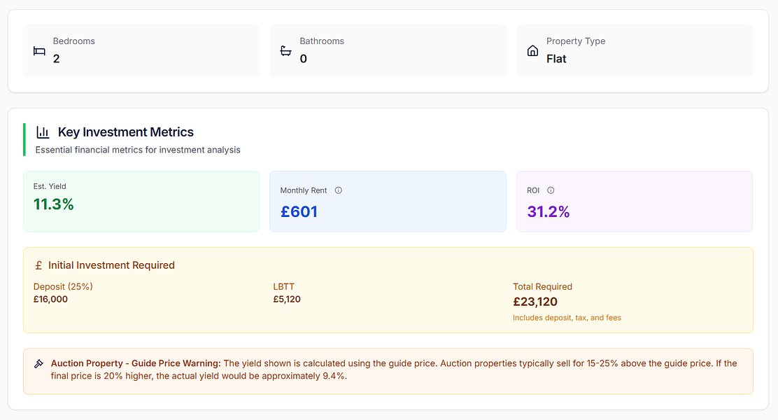Click the house icon beside Property Type

pos(532,51)
